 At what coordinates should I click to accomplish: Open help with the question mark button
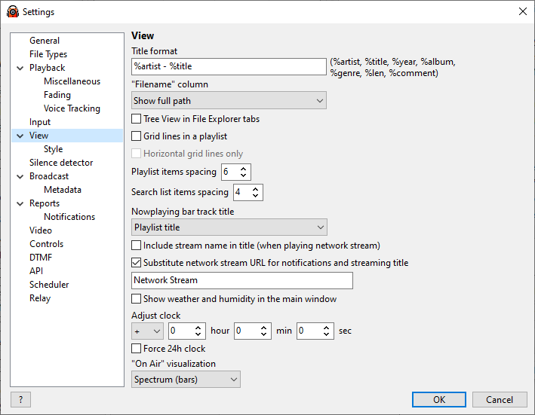tap(21, 399)
